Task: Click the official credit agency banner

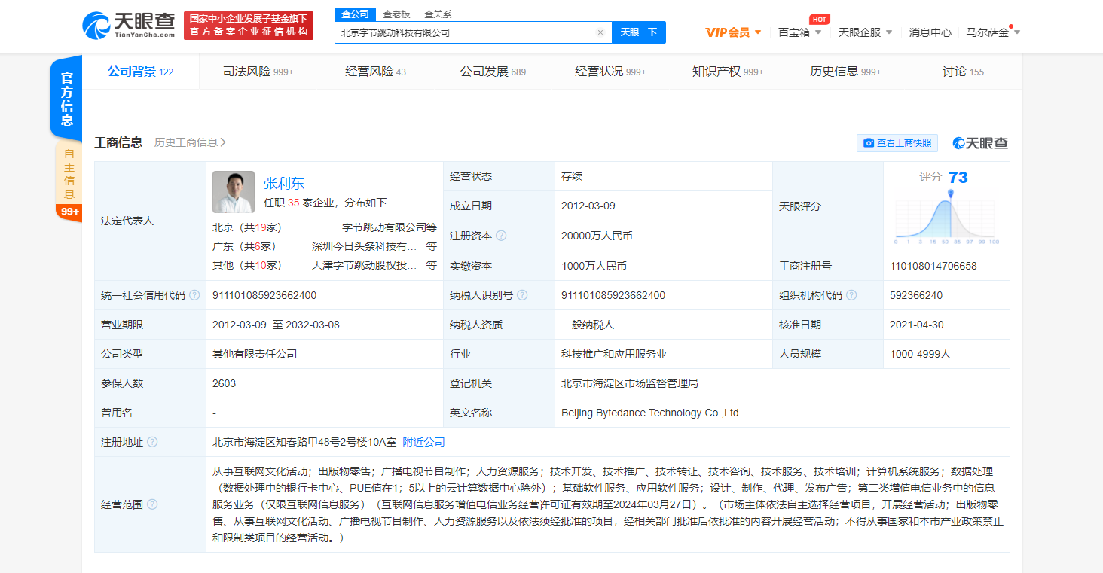Action: (x=248, y=26)
